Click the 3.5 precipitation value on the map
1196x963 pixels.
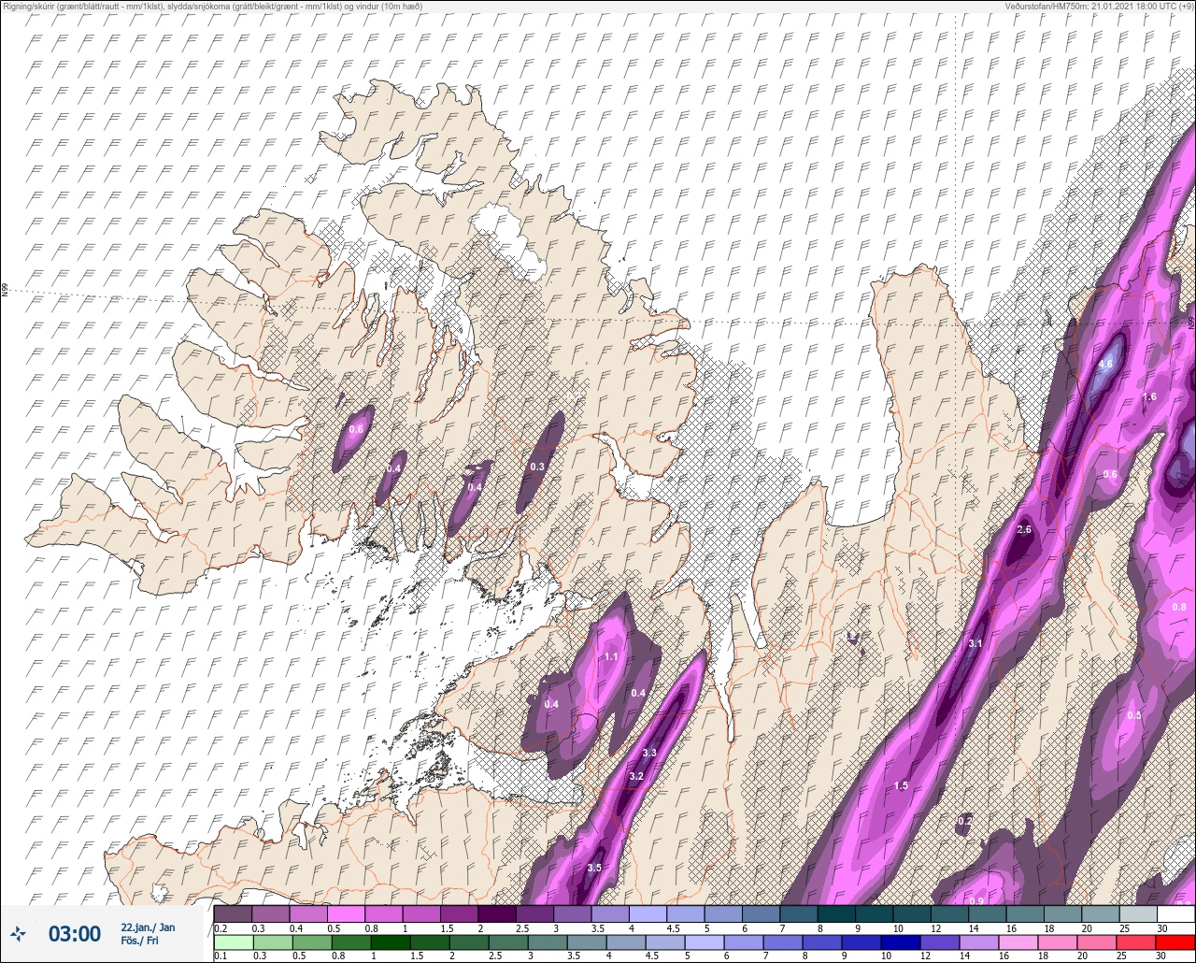click(594, 868)
